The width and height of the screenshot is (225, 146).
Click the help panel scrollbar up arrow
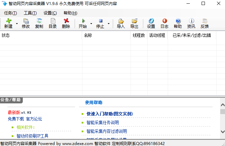(x=223, y=105)
